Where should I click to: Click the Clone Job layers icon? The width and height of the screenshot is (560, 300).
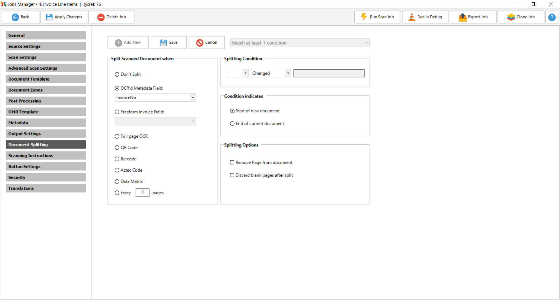(511, 17)
